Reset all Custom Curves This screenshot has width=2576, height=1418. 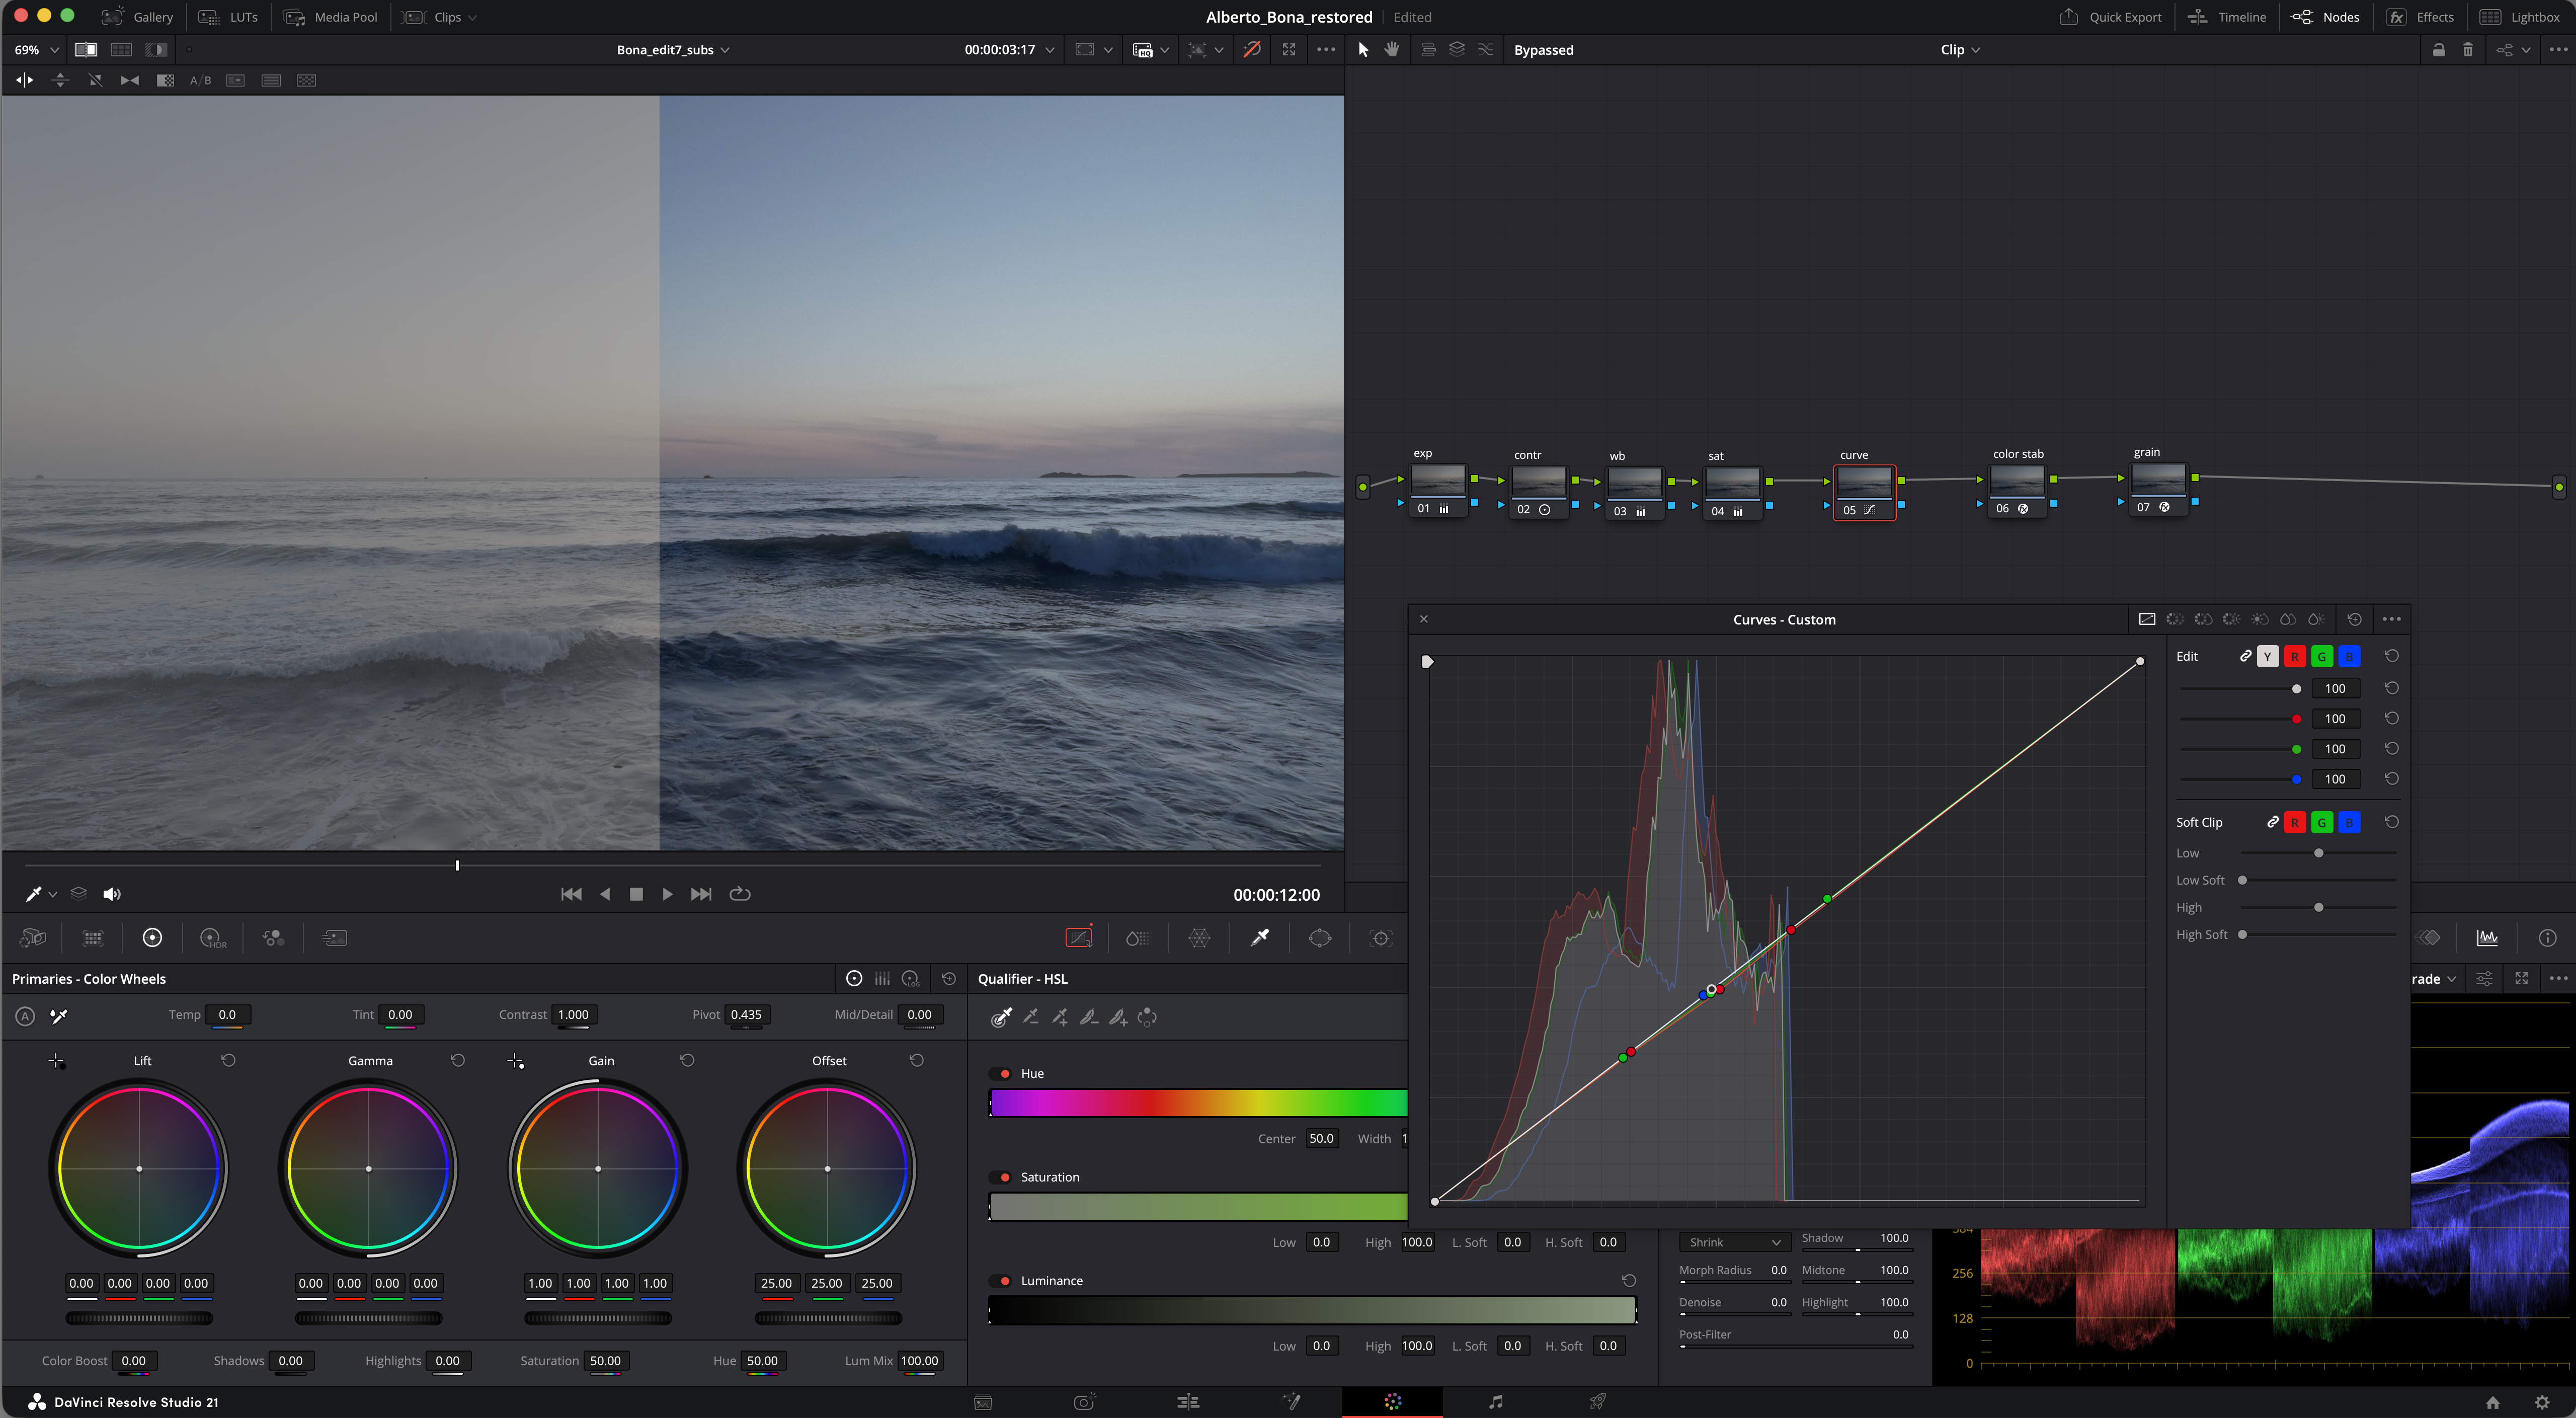[2354, 620]
